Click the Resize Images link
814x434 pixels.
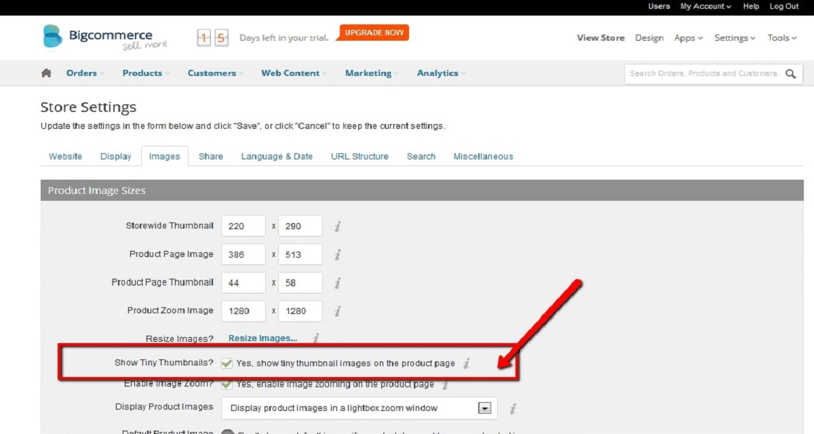point(263,338)
